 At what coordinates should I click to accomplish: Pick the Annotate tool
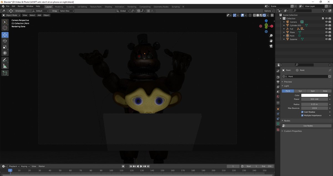pyautogui.click(x=5, y=60)
